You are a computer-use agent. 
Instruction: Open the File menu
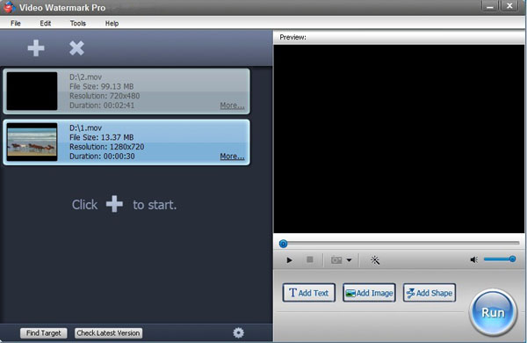(x=16, y=23)
